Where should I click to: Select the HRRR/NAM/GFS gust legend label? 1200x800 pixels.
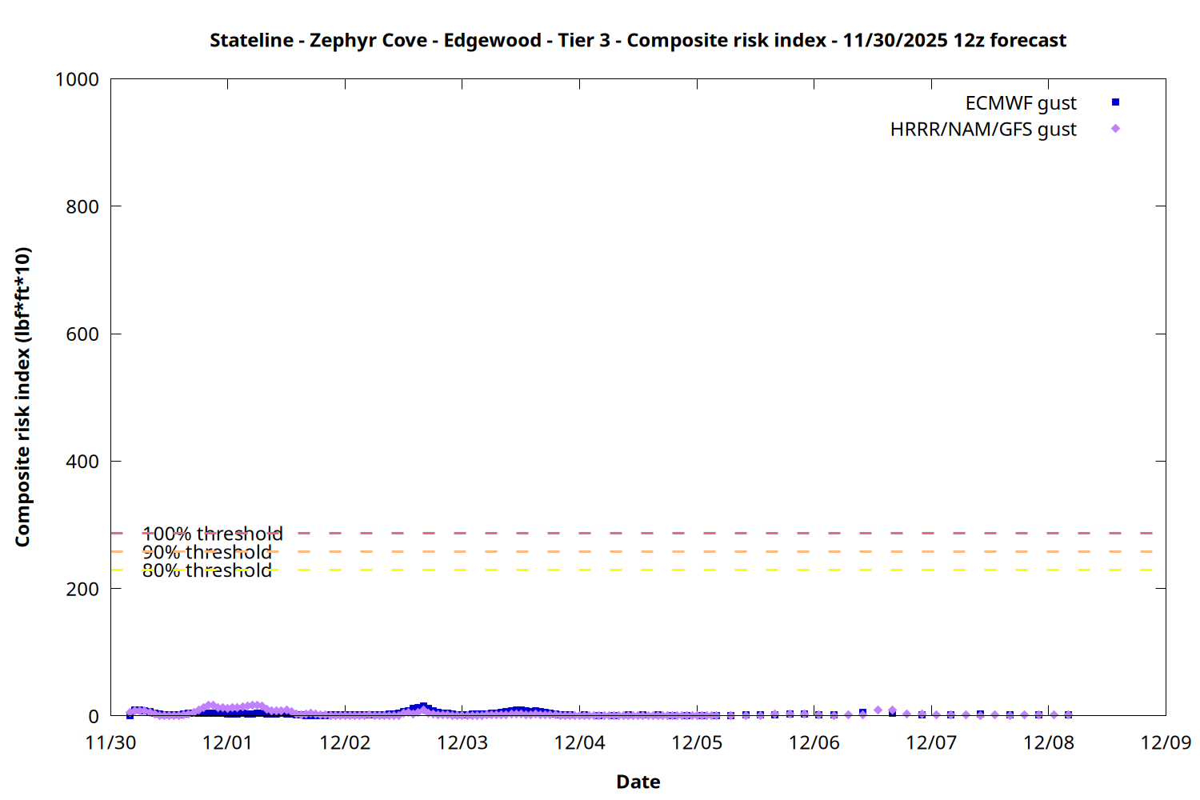982,130
